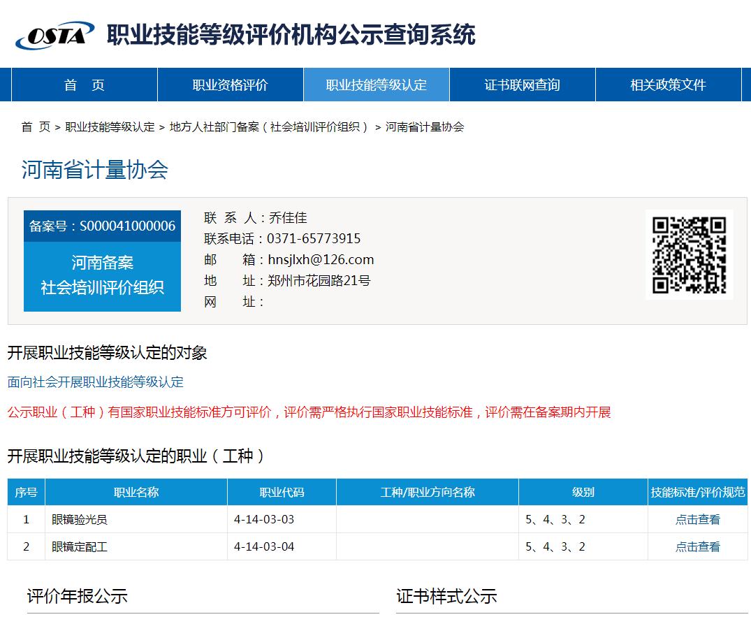This screenshot has height=617, width=751.
Task: Click the phone number 0371-65773915
Action: point(314,238)
